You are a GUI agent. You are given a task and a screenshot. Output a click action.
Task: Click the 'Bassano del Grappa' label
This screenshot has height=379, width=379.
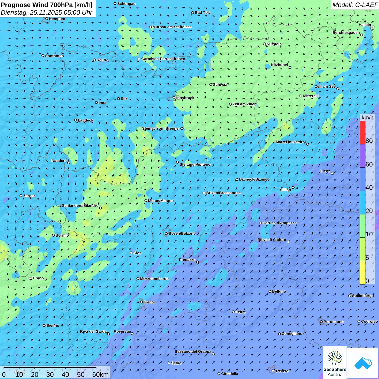(x=193, y=351)
